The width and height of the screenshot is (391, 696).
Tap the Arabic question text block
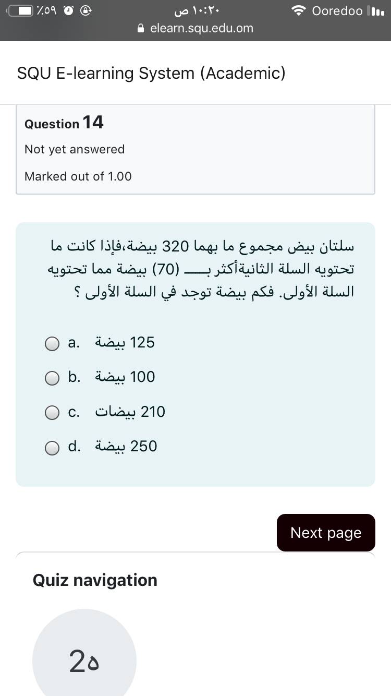pyautogui.click(x=201, y=268)
